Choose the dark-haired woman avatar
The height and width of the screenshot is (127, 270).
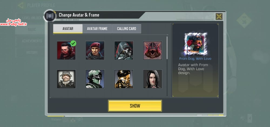(153, 79)
